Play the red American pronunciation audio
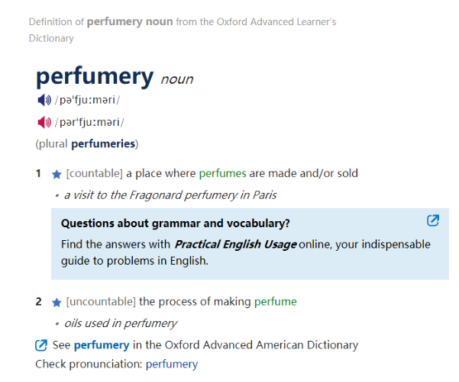The width and height of the screenshot is (459, 382). pyautogui.click(x=44, y=122)
